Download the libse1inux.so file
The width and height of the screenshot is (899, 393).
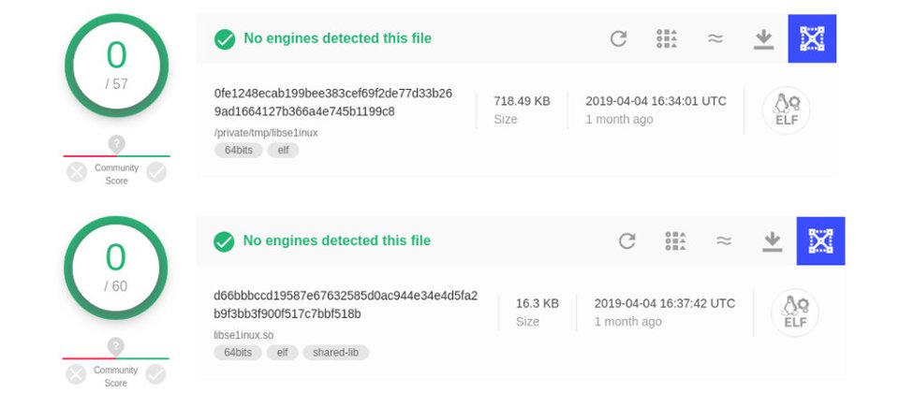coord(773,241)
